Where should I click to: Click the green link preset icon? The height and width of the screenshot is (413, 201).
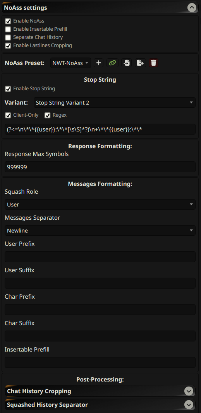(x=113, y=63)
